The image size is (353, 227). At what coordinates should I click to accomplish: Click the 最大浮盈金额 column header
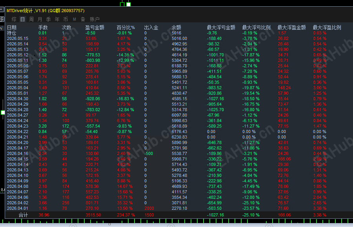291,27
